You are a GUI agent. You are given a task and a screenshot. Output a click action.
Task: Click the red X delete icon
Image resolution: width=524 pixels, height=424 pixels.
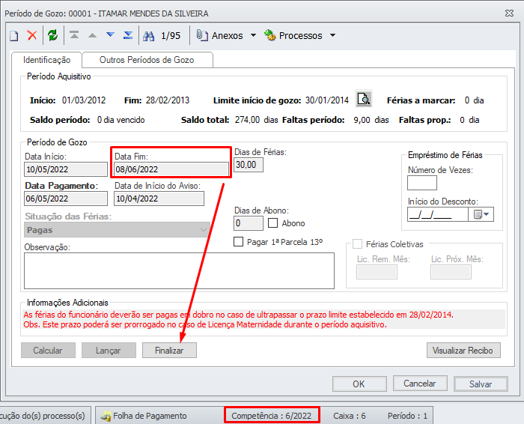(32, 35)
